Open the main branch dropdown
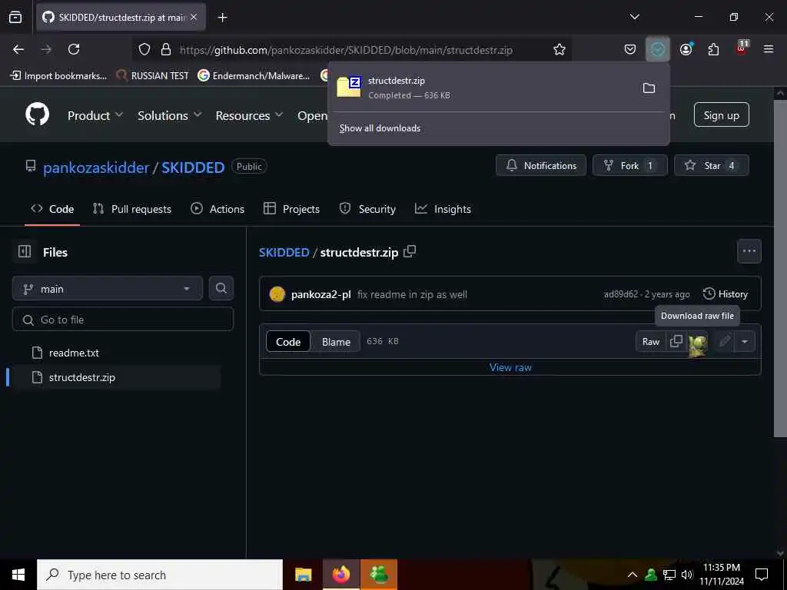Screen dimensions: 787x590 pyautogui.click(x=108, y=289)
